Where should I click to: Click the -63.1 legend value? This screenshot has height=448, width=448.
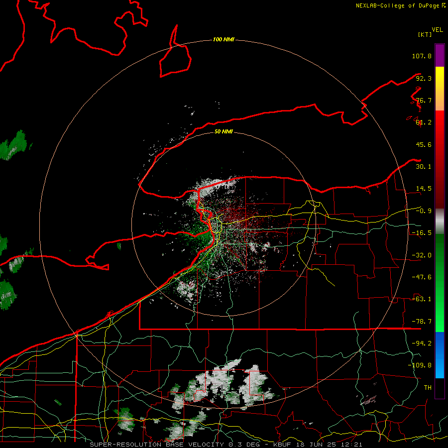click(x=422, y=299)
